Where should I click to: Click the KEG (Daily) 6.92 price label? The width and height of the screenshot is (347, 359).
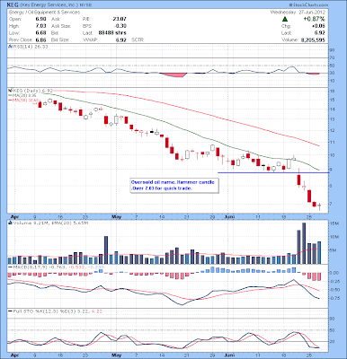[32, 91]
